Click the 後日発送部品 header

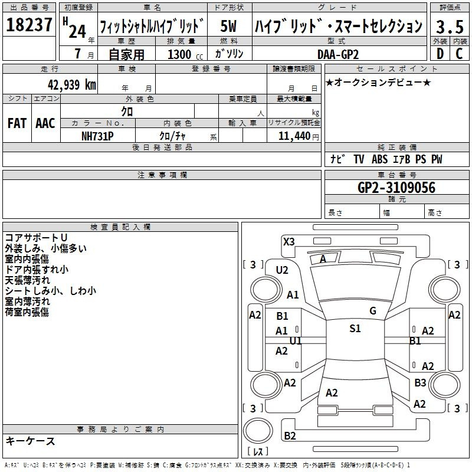click(162, 147)
